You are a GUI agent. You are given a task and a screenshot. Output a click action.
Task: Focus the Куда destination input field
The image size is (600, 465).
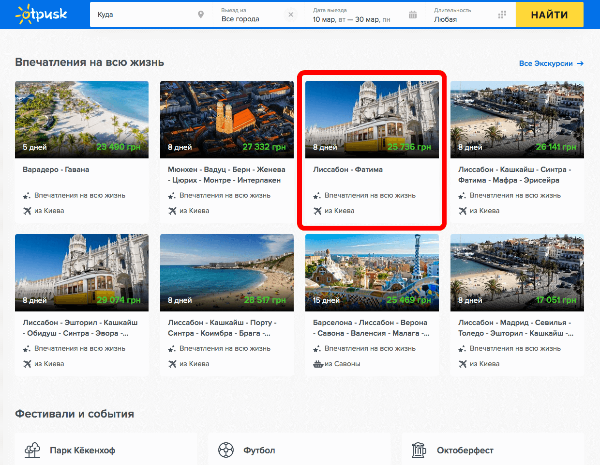pyautogui.click(x=151, y=15)
